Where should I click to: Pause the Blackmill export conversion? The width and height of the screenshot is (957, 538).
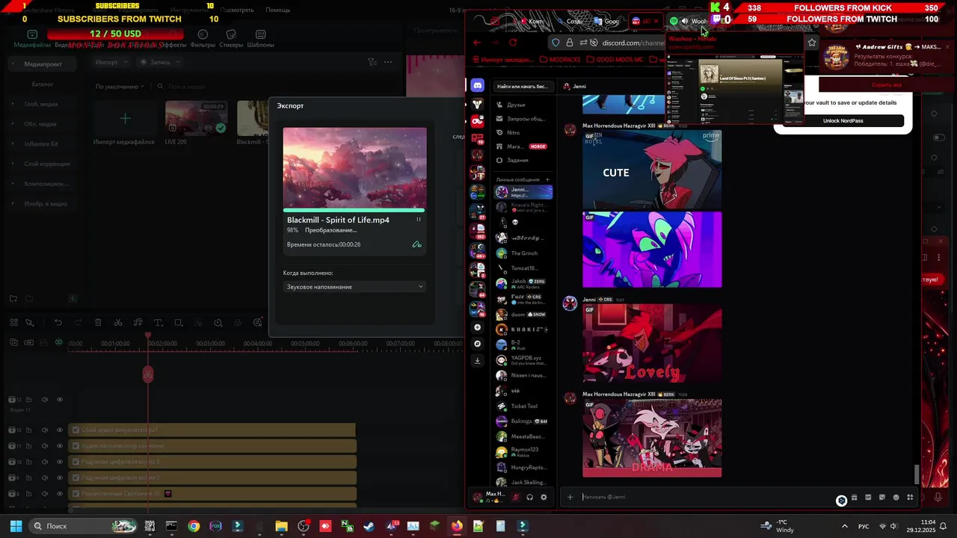point(418,220)
